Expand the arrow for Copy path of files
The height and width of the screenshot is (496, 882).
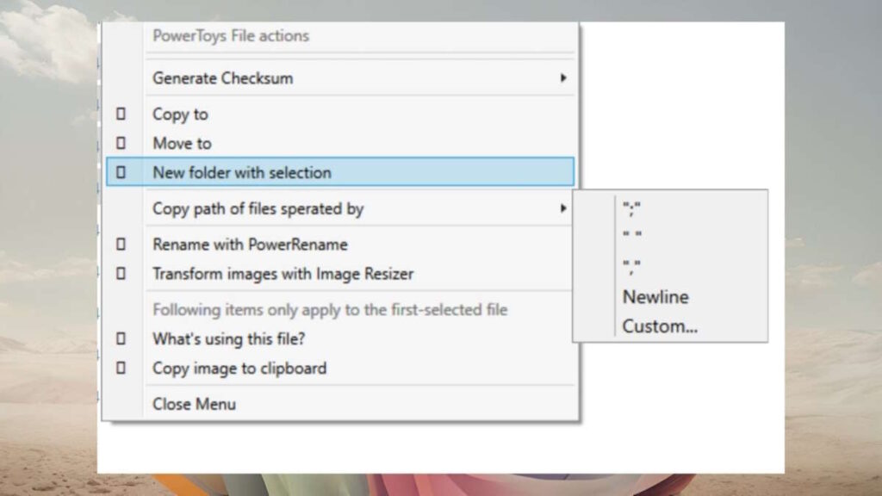tap(563, 208)
